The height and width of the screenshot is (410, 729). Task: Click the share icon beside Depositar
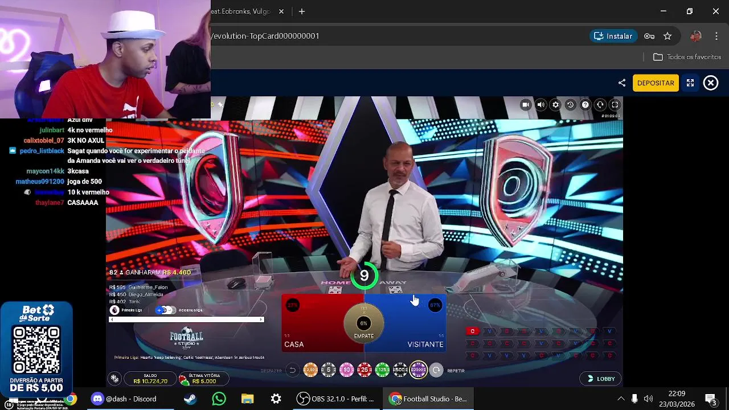622,83
